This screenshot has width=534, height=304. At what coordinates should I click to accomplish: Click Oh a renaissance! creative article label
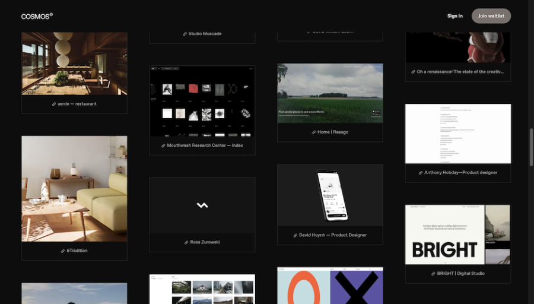coord(460,72)
